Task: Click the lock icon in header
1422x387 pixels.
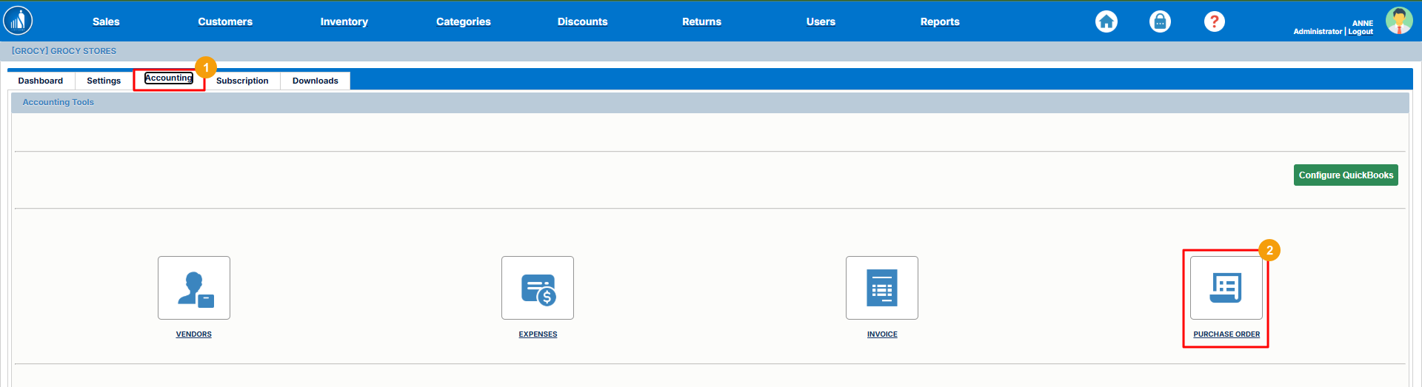Action: (1160, 21)
